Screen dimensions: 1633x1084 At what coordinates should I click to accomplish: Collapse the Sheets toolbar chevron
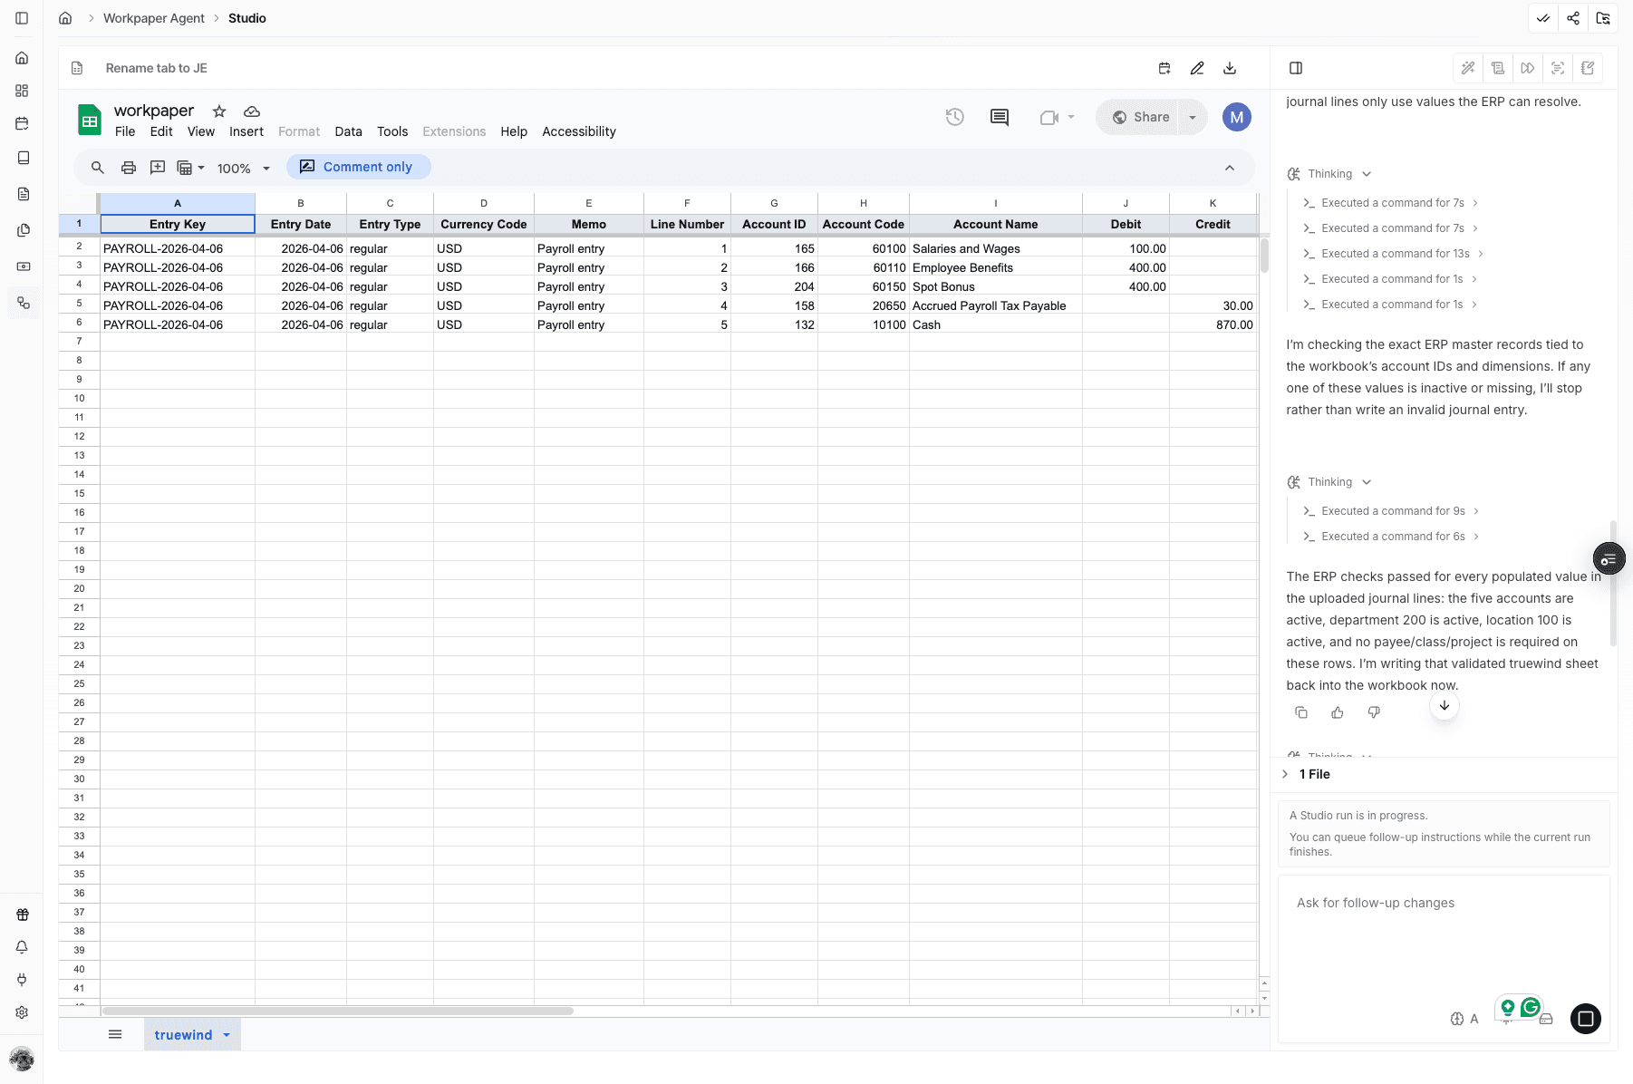point(1230,168)
